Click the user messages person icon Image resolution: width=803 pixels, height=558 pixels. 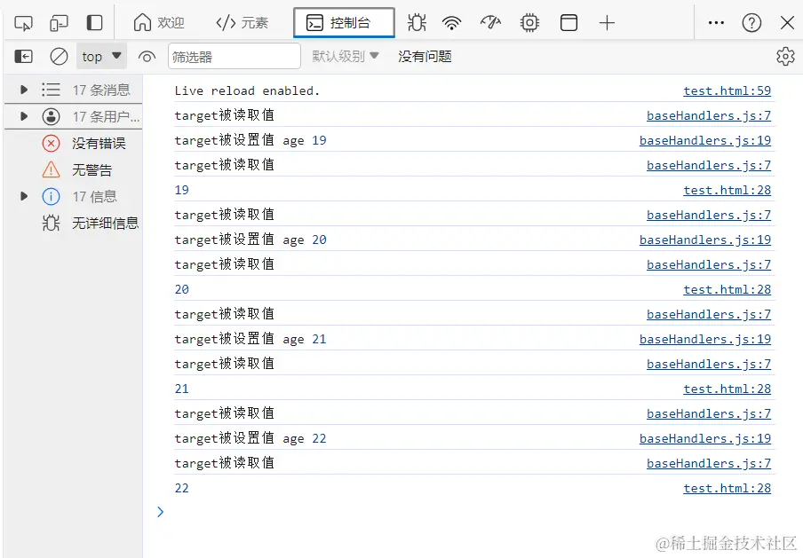click(x=51, y=116)
